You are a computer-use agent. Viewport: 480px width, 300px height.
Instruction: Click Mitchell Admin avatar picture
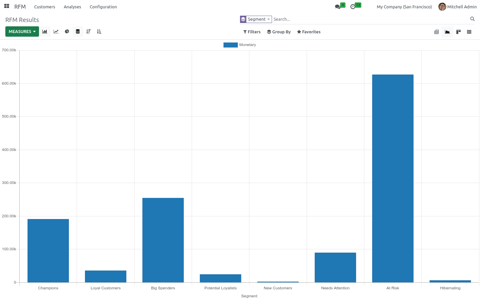coord(442,7)
